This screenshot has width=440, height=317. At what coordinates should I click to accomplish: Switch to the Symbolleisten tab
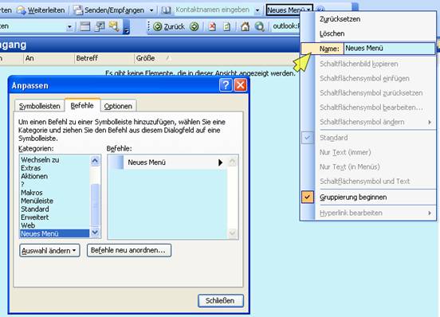click(x=40, y=106)
